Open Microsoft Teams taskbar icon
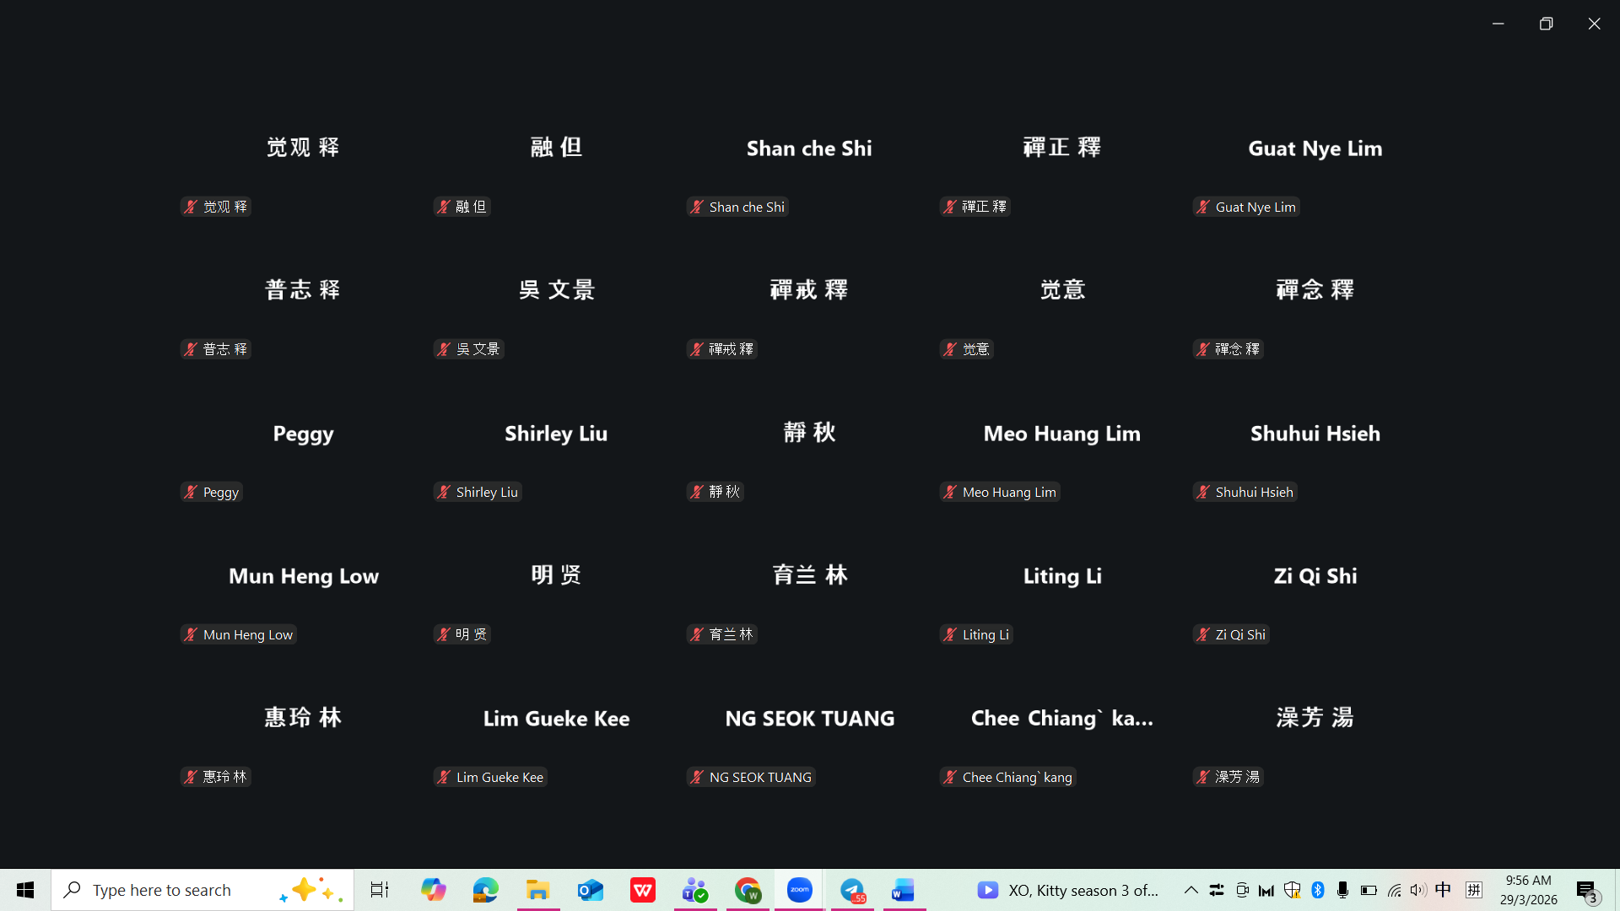The height and width of the screenshot is (911, 1620). pyautogui.click(x=695, y=890)
